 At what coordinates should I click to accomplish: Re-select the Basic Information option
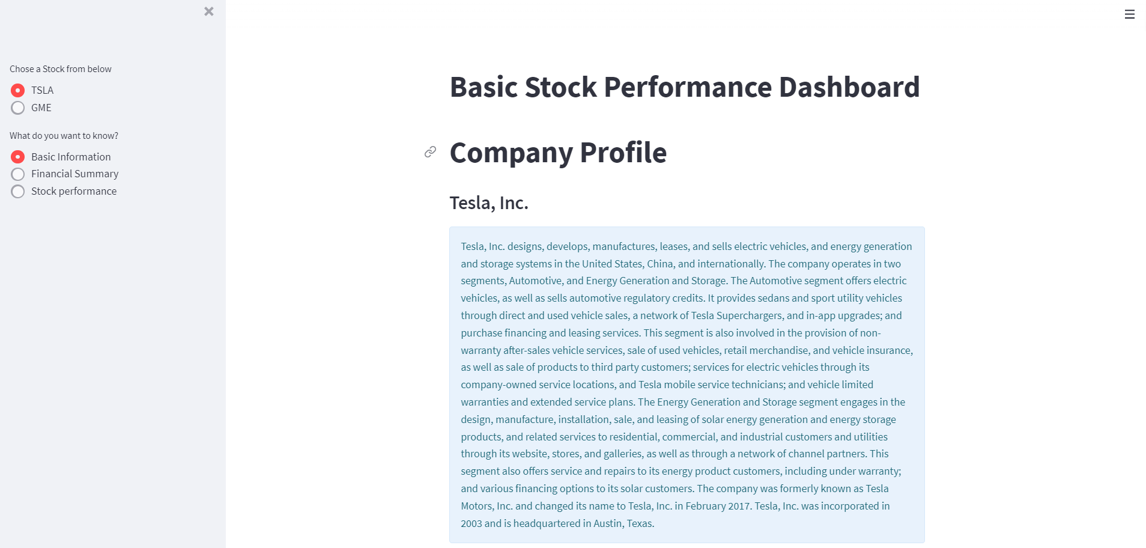(70, 157)
